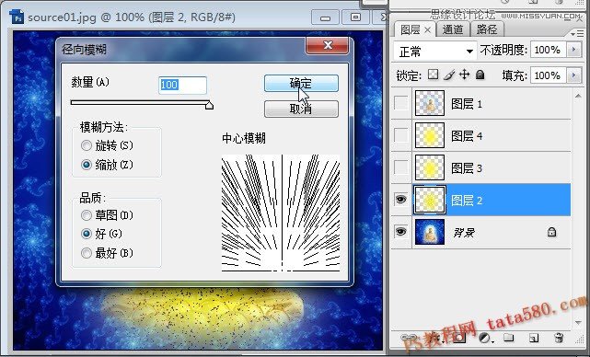Hide the 背景 layer eye icon
This screenshot has height=357, width=590.
pyautogui.click(x=400, y=231)
